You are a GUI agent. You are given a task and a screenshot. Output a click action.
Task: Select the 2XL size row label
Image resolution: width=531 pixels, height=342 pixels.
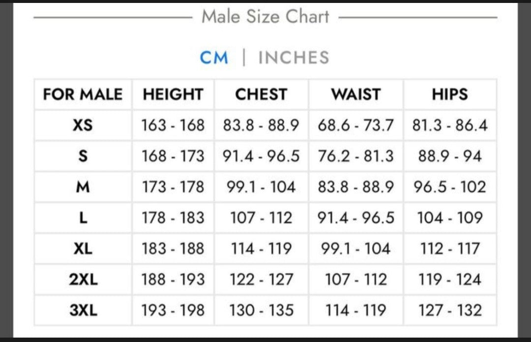(83, 280)
